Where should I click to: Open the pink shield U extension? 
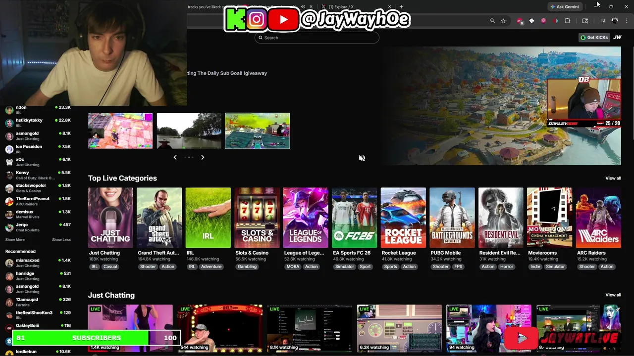pos(543,21)
